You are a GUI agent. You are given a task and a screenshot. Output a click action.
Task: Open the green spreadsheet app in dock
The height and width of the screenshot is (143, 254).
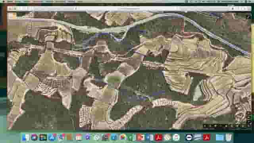[x=132, y=137]
